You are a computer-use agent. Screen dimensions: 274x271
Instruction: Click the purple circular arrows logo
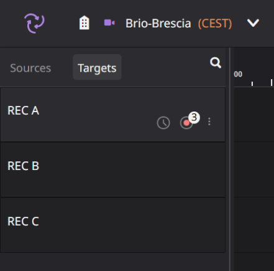tap(34, 23)
